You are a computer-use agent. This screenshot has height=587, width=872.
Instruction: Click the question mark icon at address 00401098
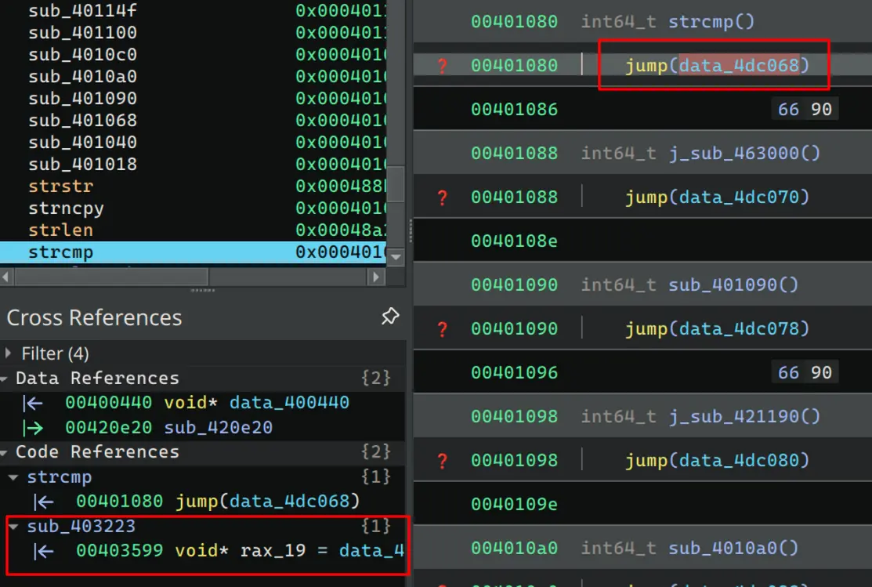click(442, 461)
